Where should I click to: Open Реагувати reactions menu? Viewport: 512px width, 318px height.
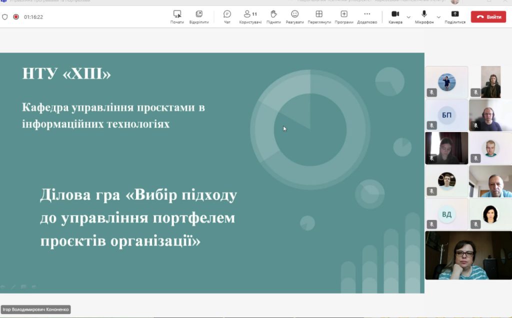pyautogui.click(x=294, y=16)
